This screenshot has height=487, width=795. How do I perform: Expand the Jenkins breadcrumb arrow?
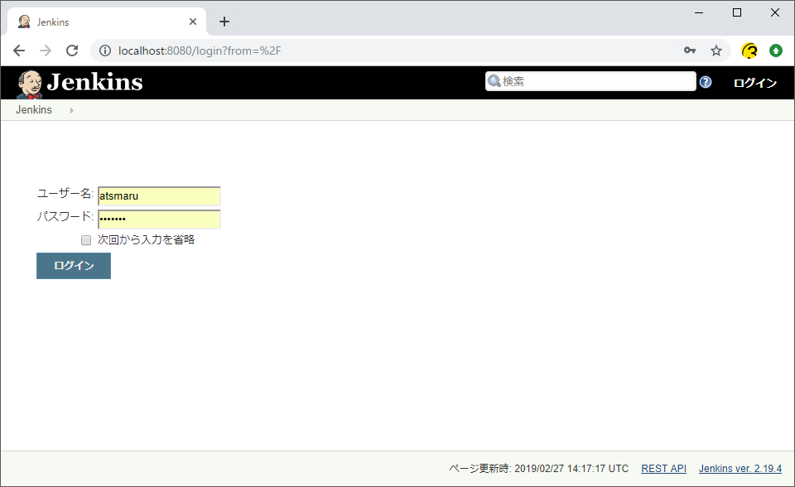click(x=71, y=110)
